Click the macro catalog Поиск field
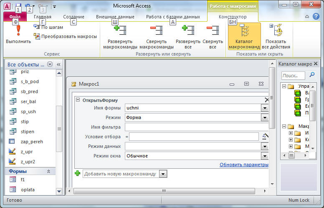This screenshot has height=208, width=324. pyautogui.click(x=293, y=76)
